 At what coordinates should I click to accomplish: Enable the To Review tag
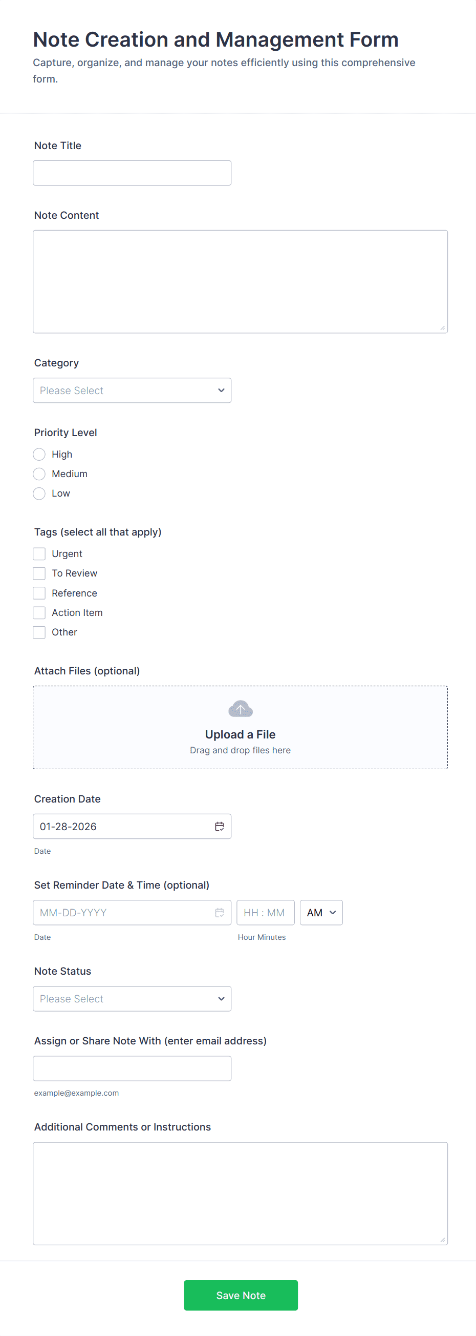39,573
